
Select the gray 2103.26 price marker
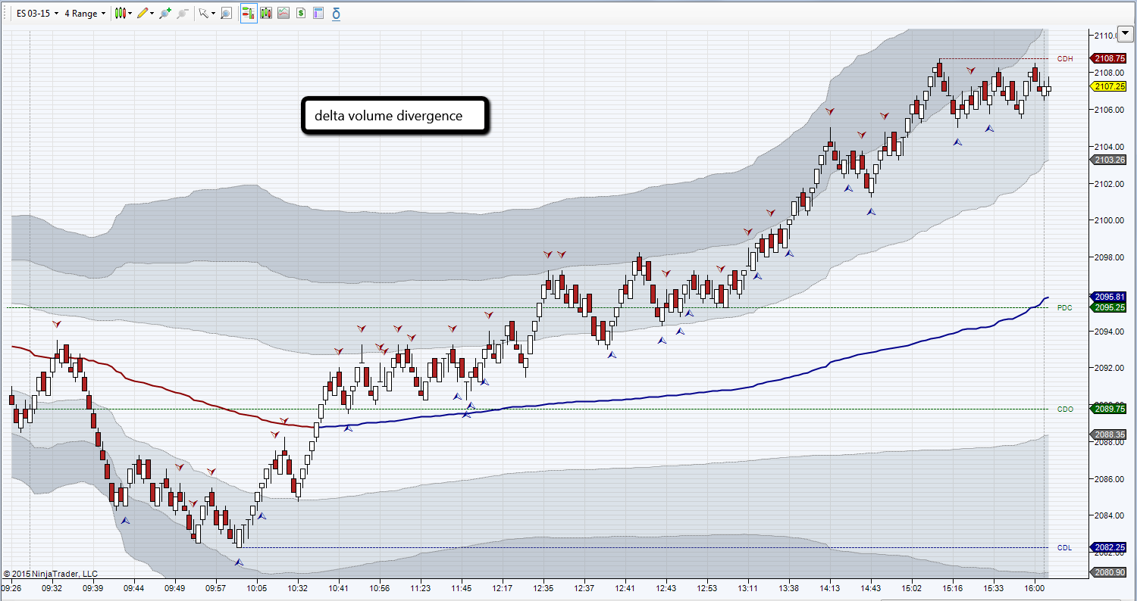[x=1109, y=160]
